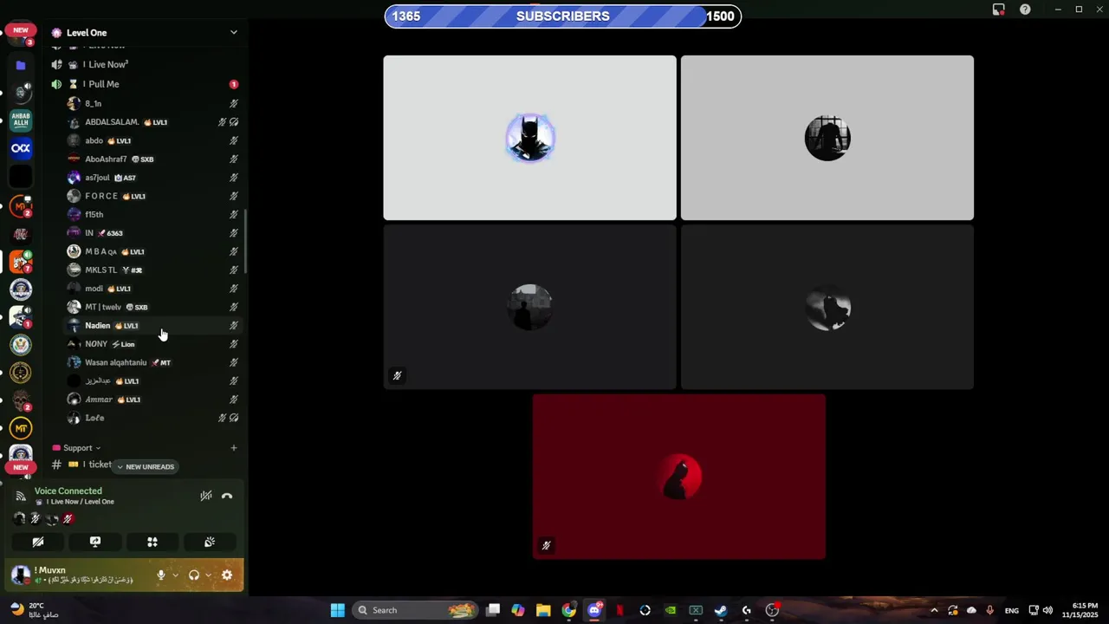This screenshot has height=624, width=1109.
Task: Open User Settings gear
Action: (227, 575)
